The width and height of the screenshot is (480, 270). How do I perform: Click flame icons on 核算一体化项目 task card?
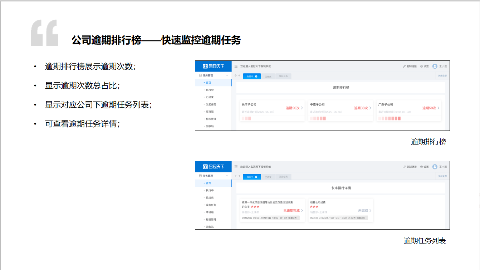tap(255, 207)
